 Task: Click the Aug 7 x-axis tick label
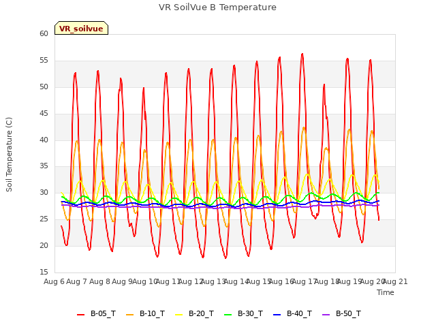coord(77,281)
